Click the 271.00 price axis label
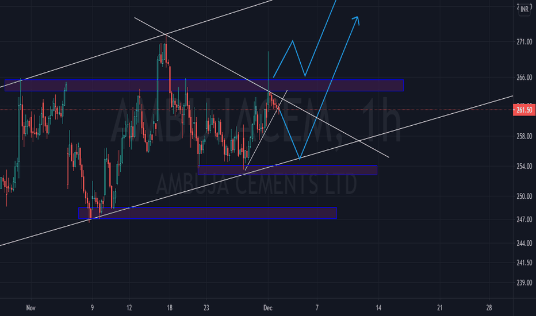The image size is (536, 316). coord(524,42)
